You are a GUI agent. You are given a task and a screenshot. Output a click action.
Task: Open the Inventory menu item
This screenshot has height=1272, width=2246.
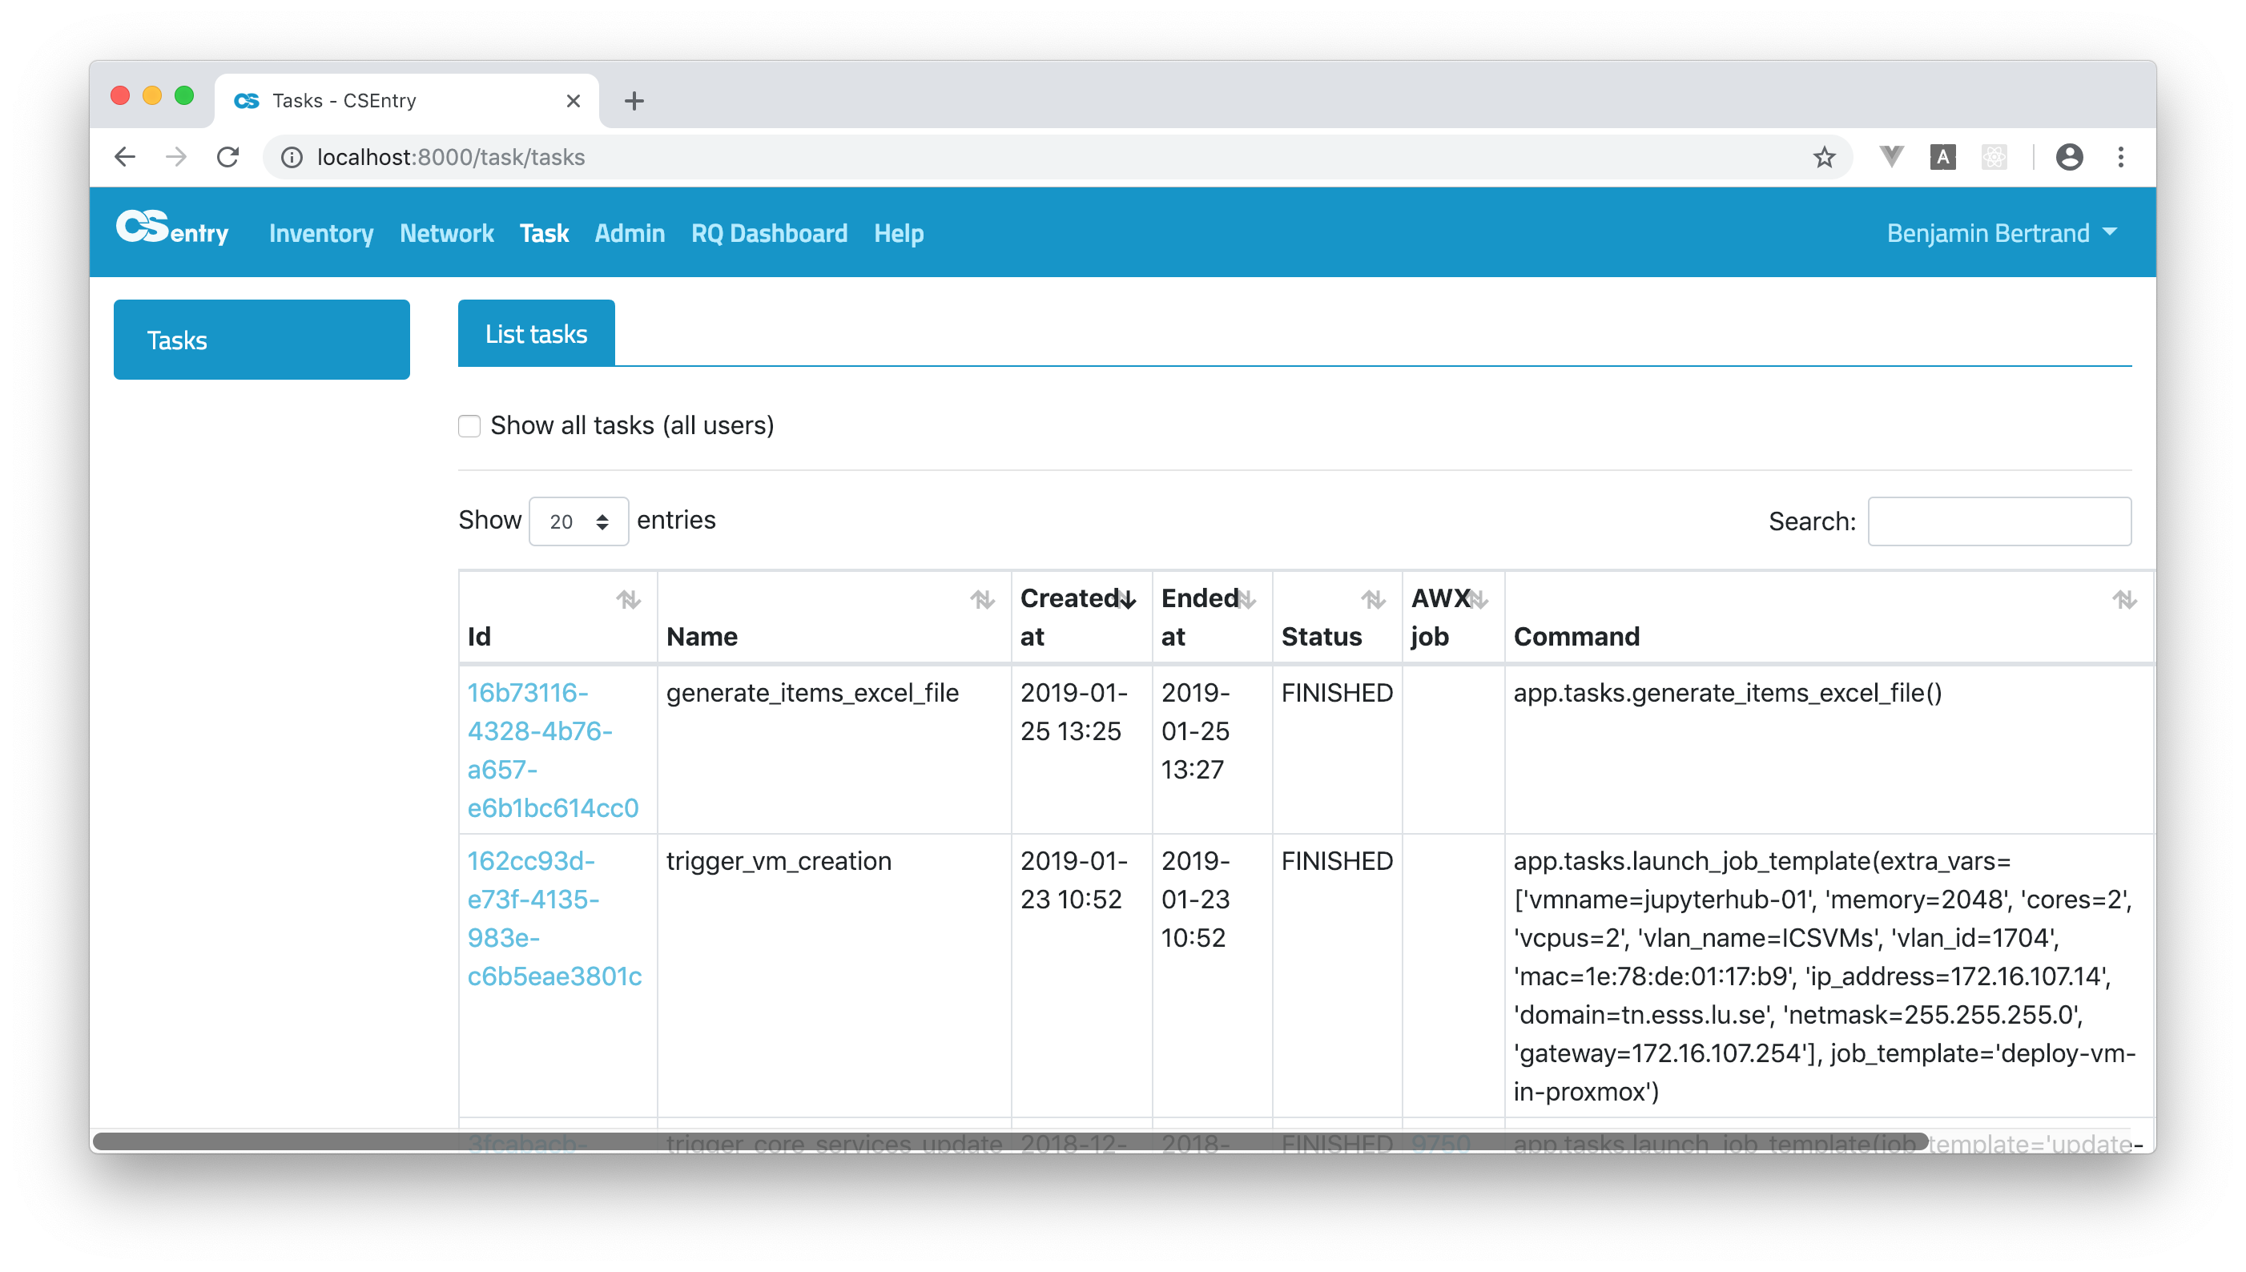[320, 233]
